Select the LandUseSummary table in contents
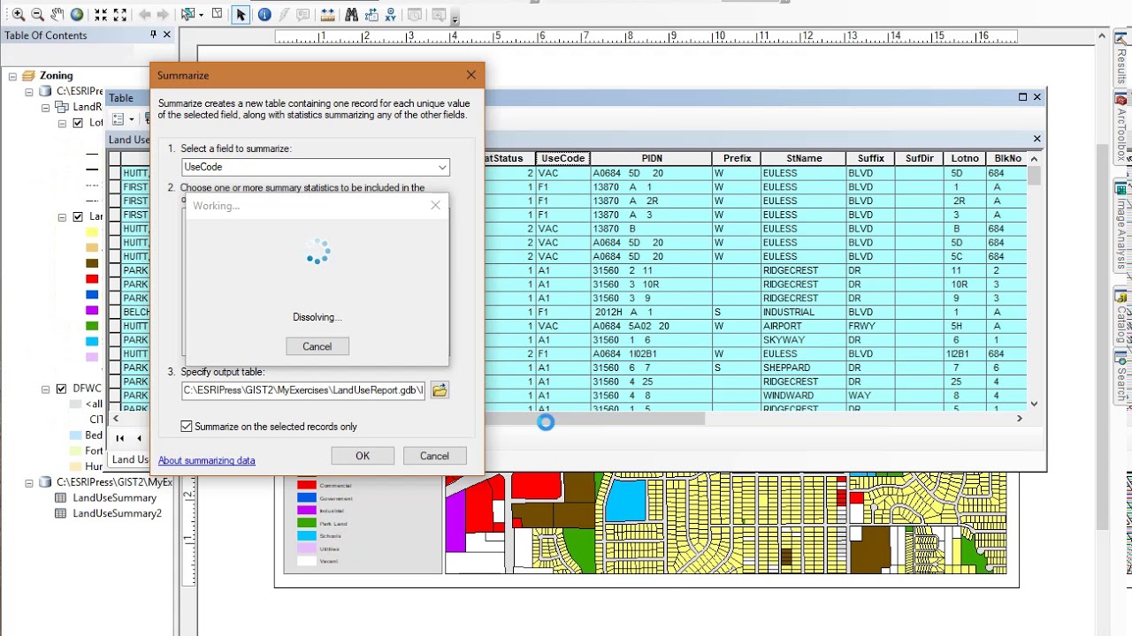This screenshot has width=1132, height=636. [x=114, y=498]
